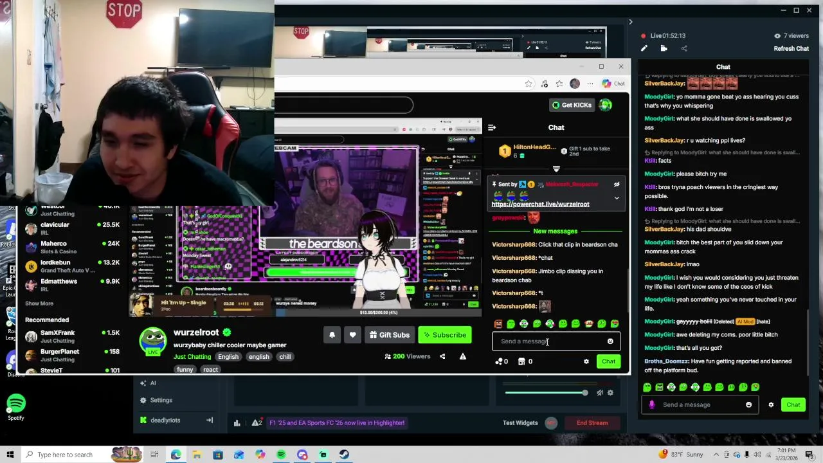823x463 pixels.
Task: Open chat settings gear beside green Chat button
Action: pyautogui.click(x=771, y=404)
